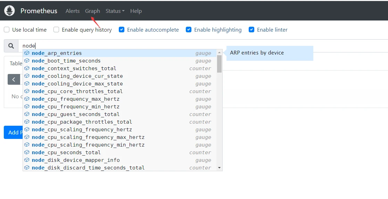The height and width of the screenshot is (199, 388).
Task: Click the cube icon beside node_disk_device_mapper_info
Action: click(x=27, y=160)
